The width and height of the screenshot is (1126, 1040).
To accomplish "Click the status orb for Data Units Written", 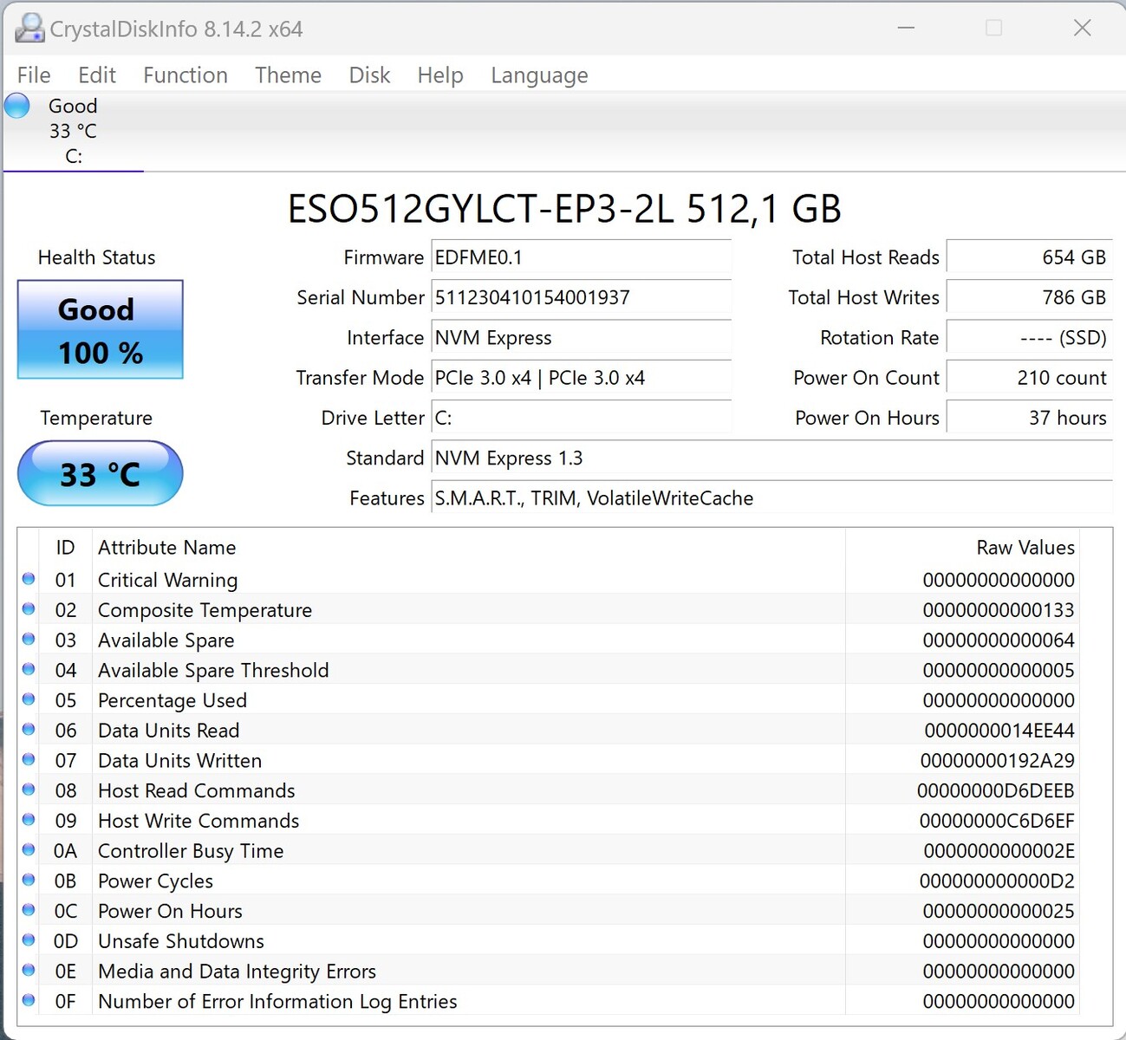I will click(29, 759).
